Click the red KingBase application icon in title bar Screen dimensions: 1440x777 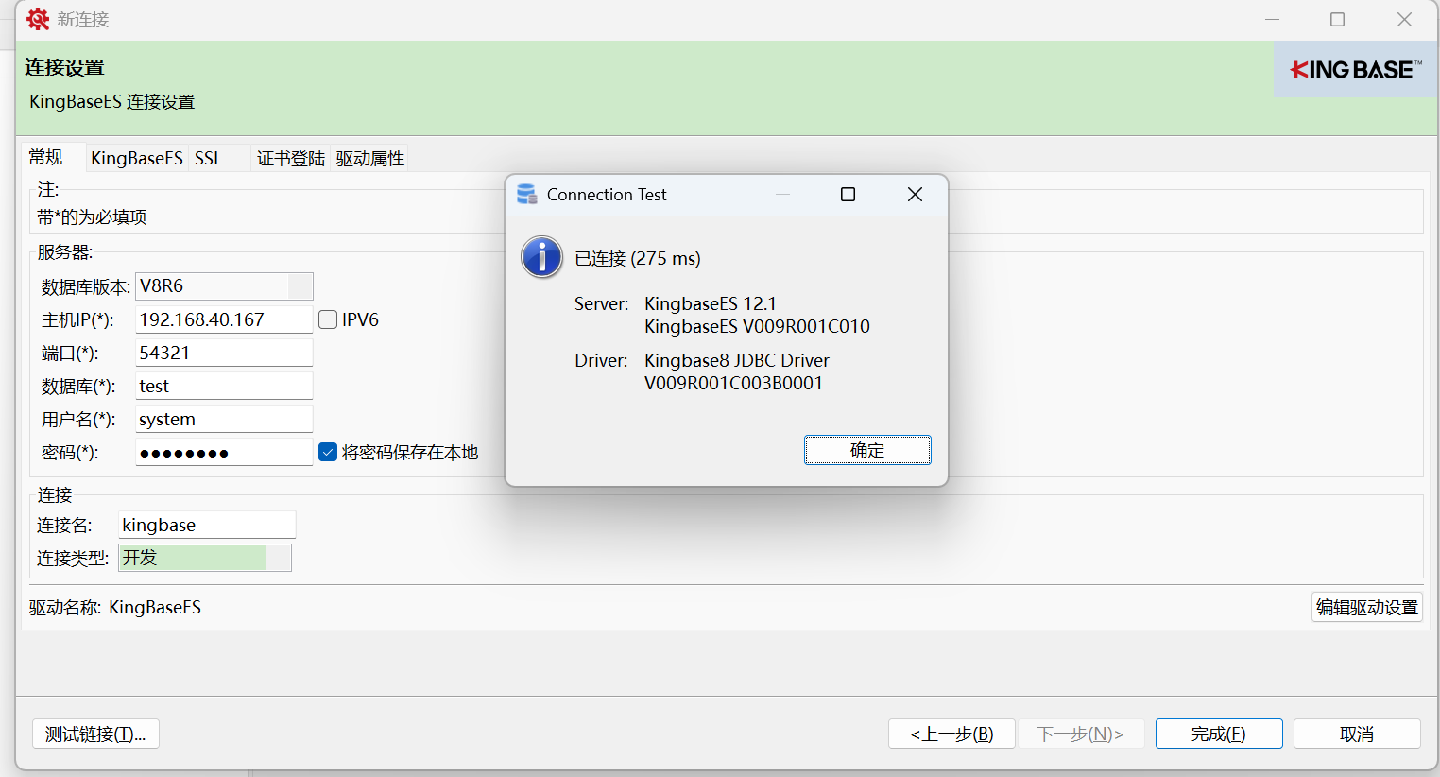click(x=36, y=19)
